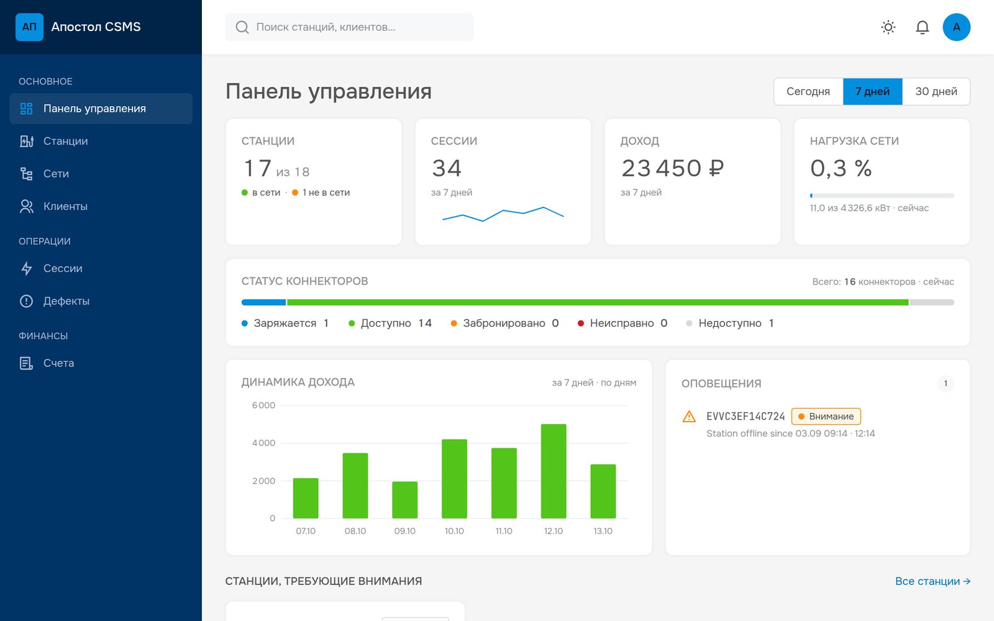Select the 7 дней period
The width and height of the screenshot is (994, 621).
tap(872, 91)
